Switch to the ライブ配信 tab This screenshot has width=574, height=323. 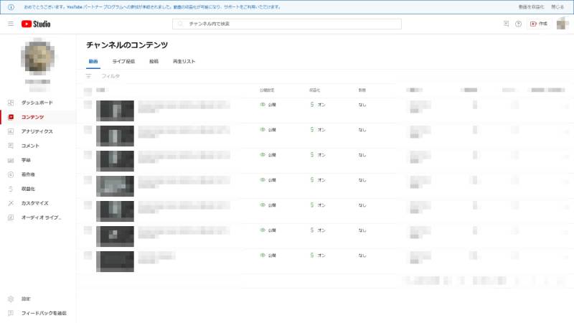coord(123,62)
